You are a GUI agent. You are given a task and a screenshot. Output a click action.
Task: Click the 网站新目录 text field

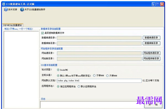pyautogui.click(x=99, y=59)
